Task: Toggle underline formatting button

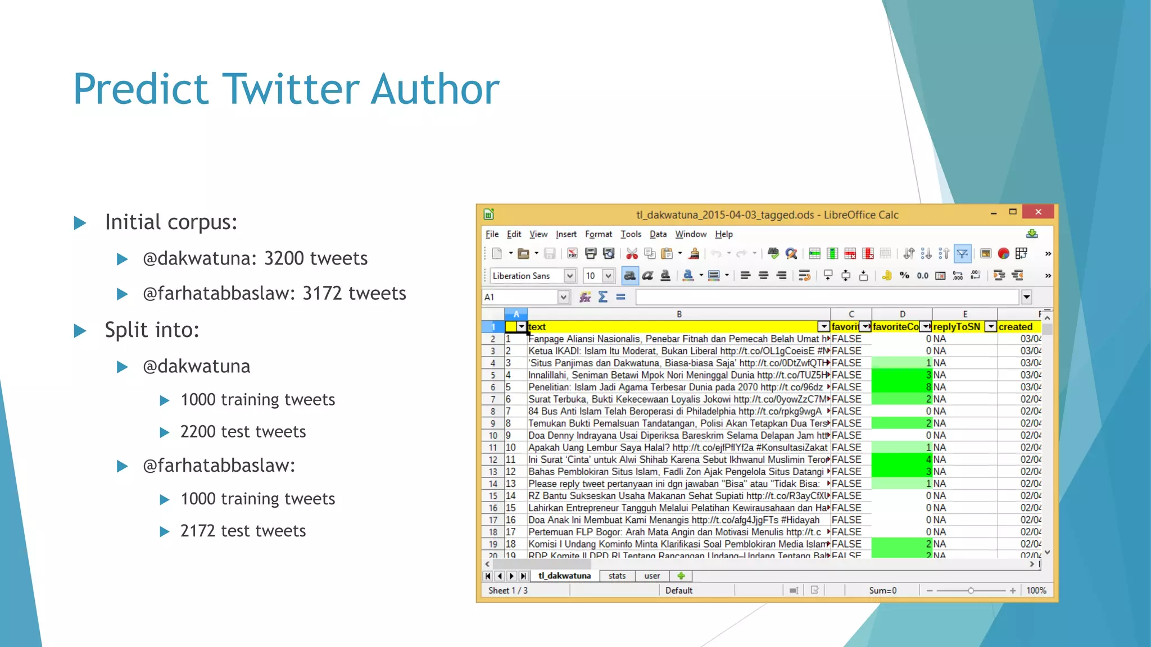Action: (665, 276)
